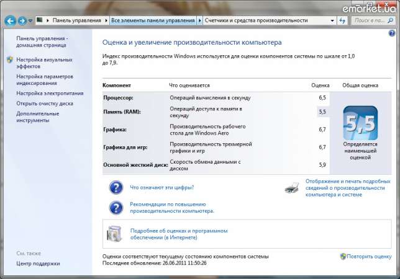Open Панель управления - домашняя страница link

42,42
